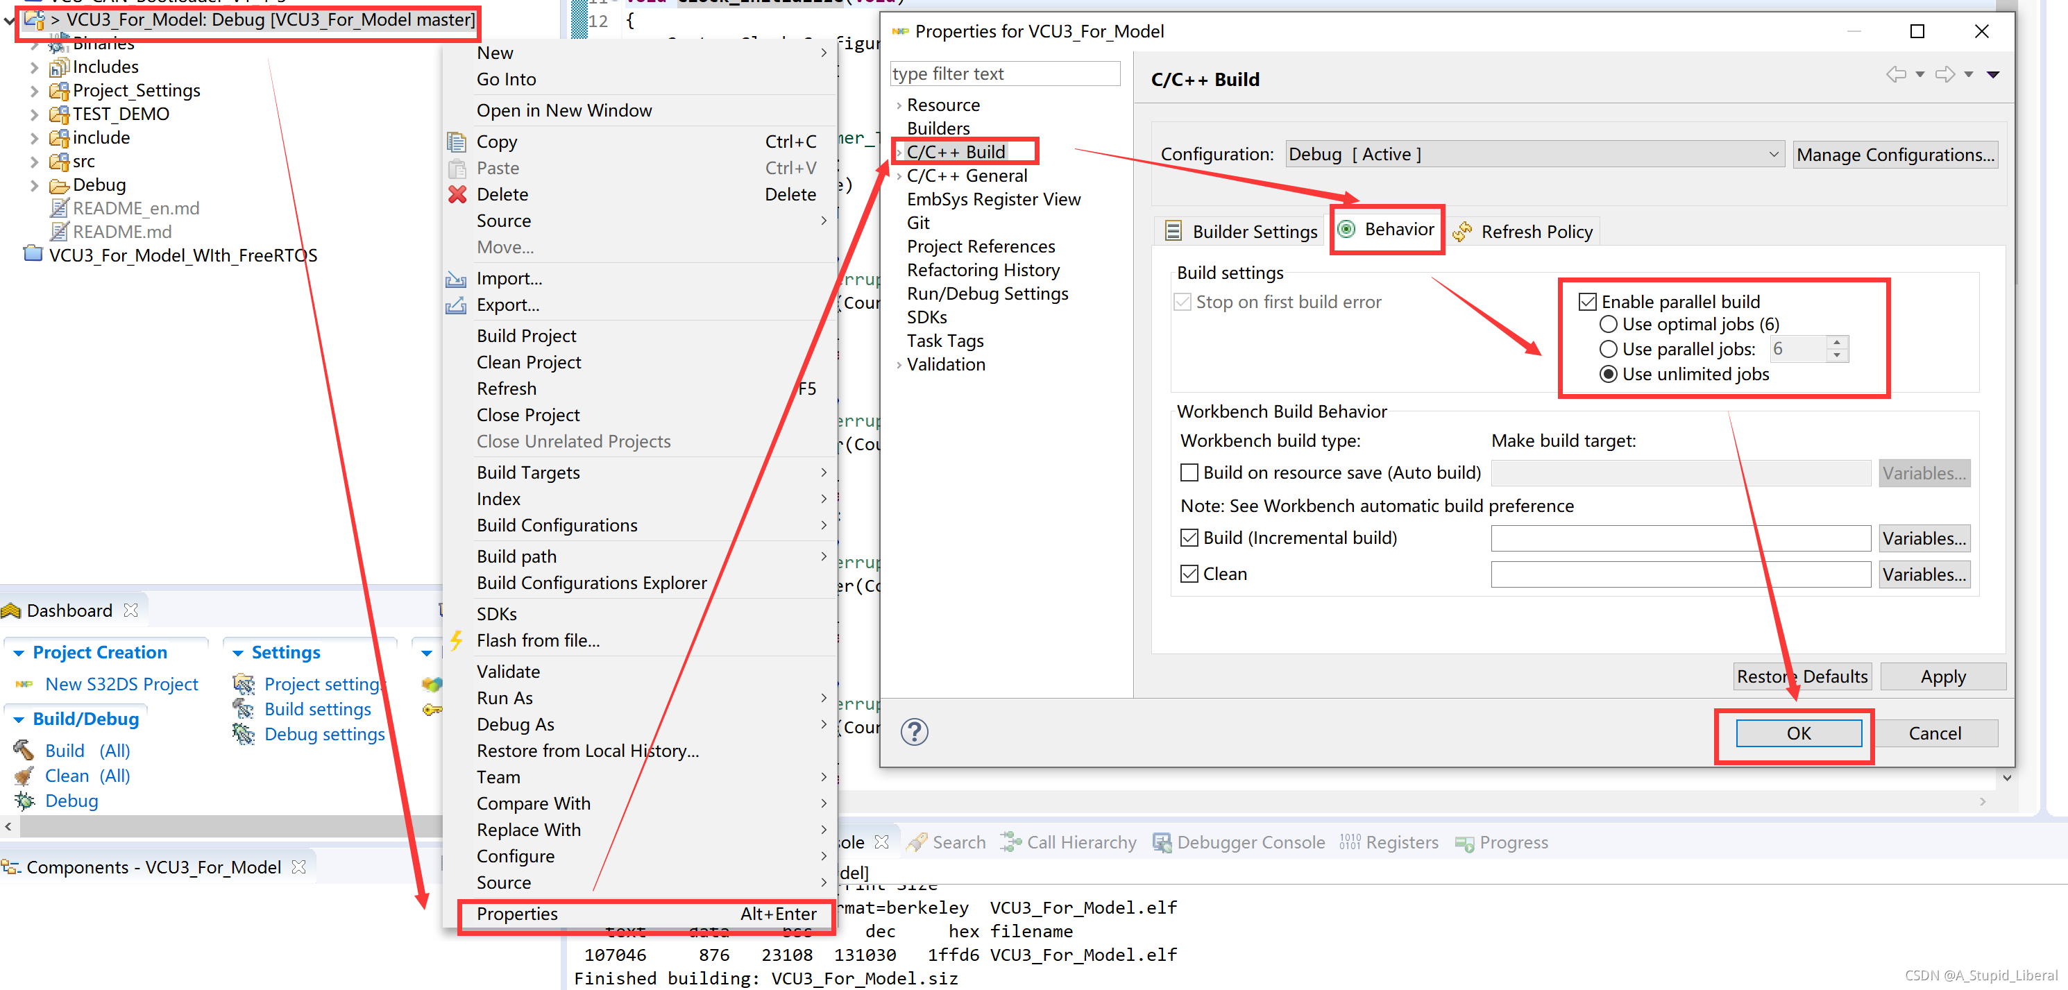The height and width of the screenshot is (990, 2068).
Task: Select Use optimal jobs radio button
Action: point(1608,324)
